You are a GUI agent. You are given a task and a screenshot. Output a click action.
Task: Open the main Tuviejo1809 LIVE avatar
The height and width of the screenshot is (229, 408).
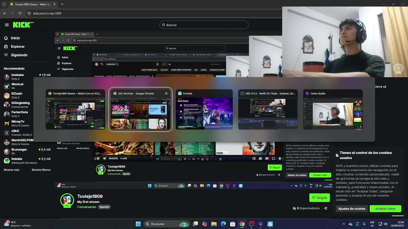67,200
